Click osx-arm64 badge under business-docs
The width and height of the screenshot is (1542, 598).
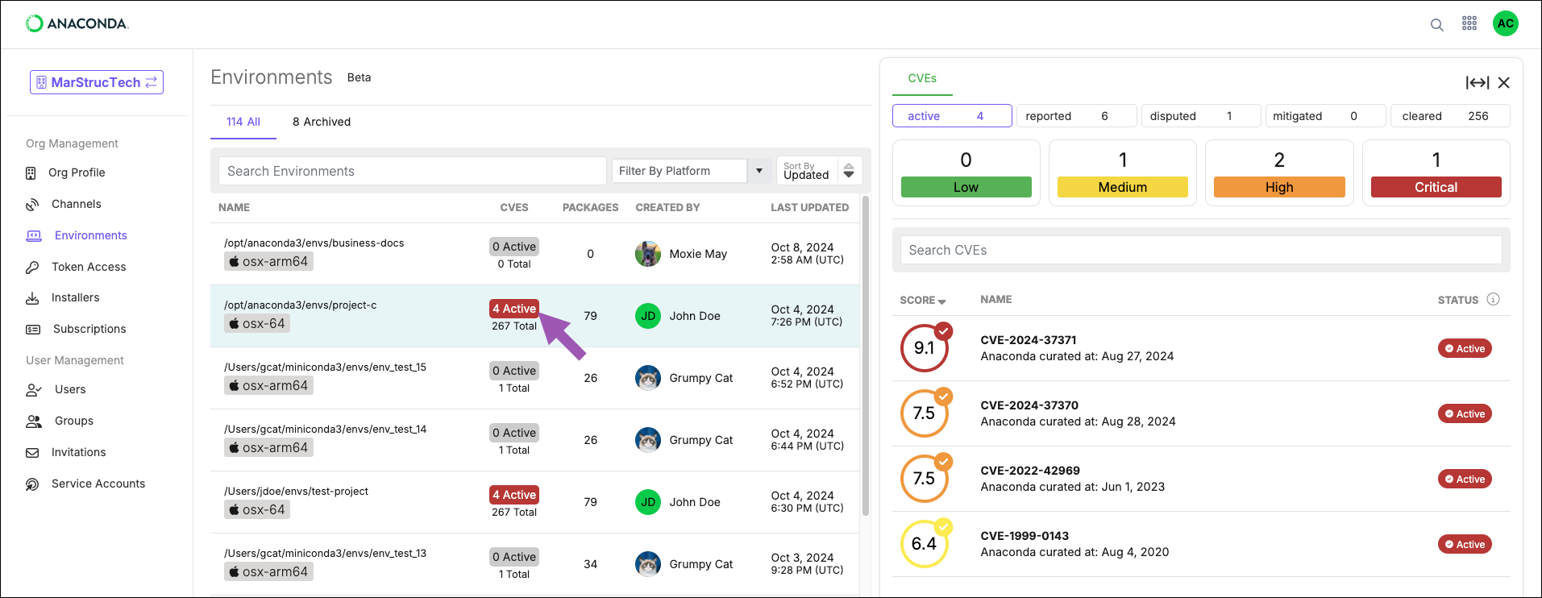(x=268, y=261)
